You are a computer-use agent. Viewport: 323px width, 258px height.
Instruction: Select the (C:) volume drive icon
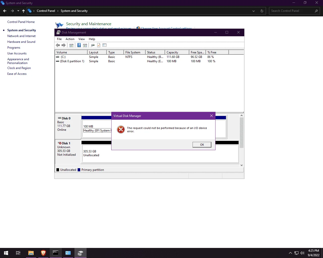coord(58,57)
